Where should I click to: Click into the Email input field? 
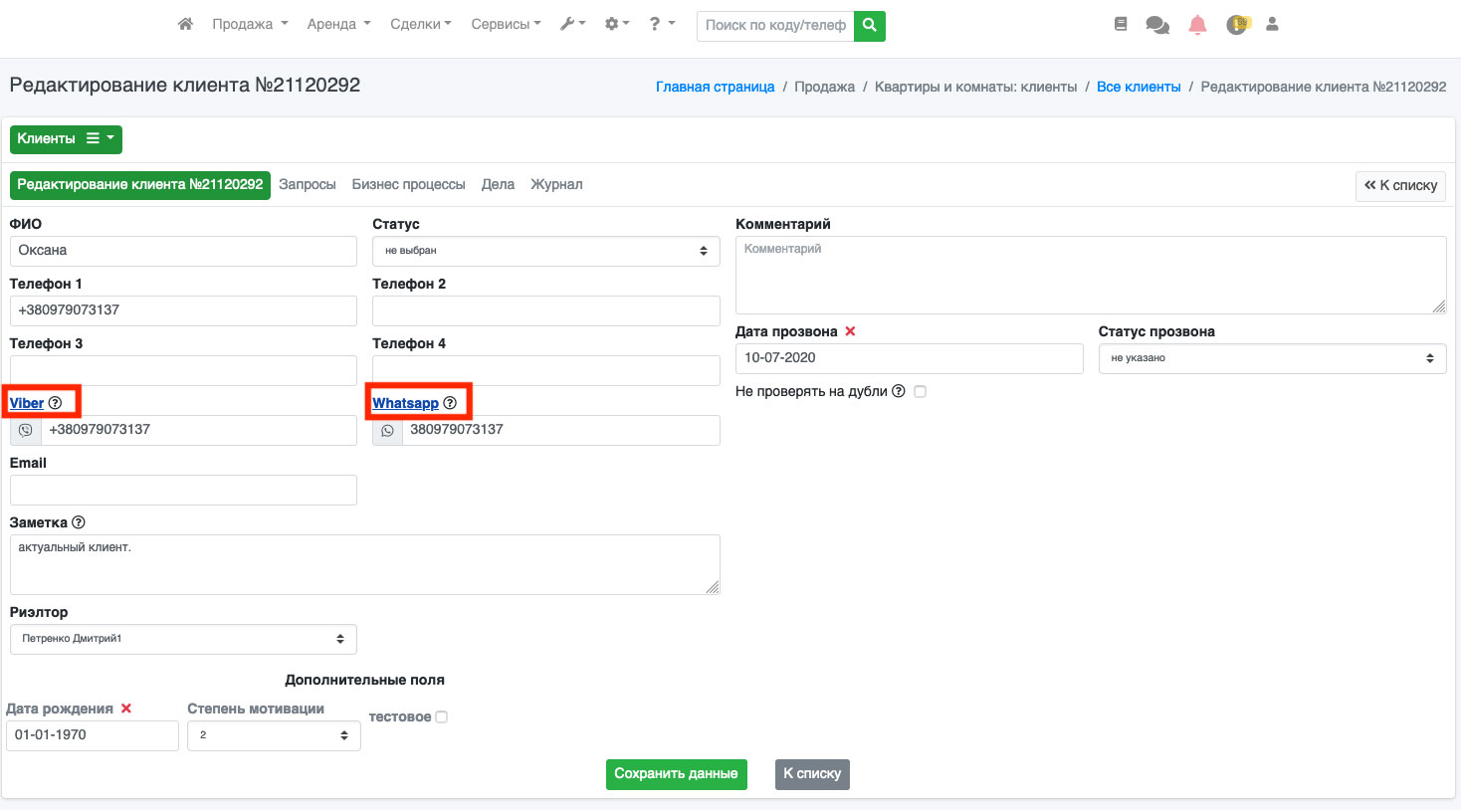coord(183,490)
